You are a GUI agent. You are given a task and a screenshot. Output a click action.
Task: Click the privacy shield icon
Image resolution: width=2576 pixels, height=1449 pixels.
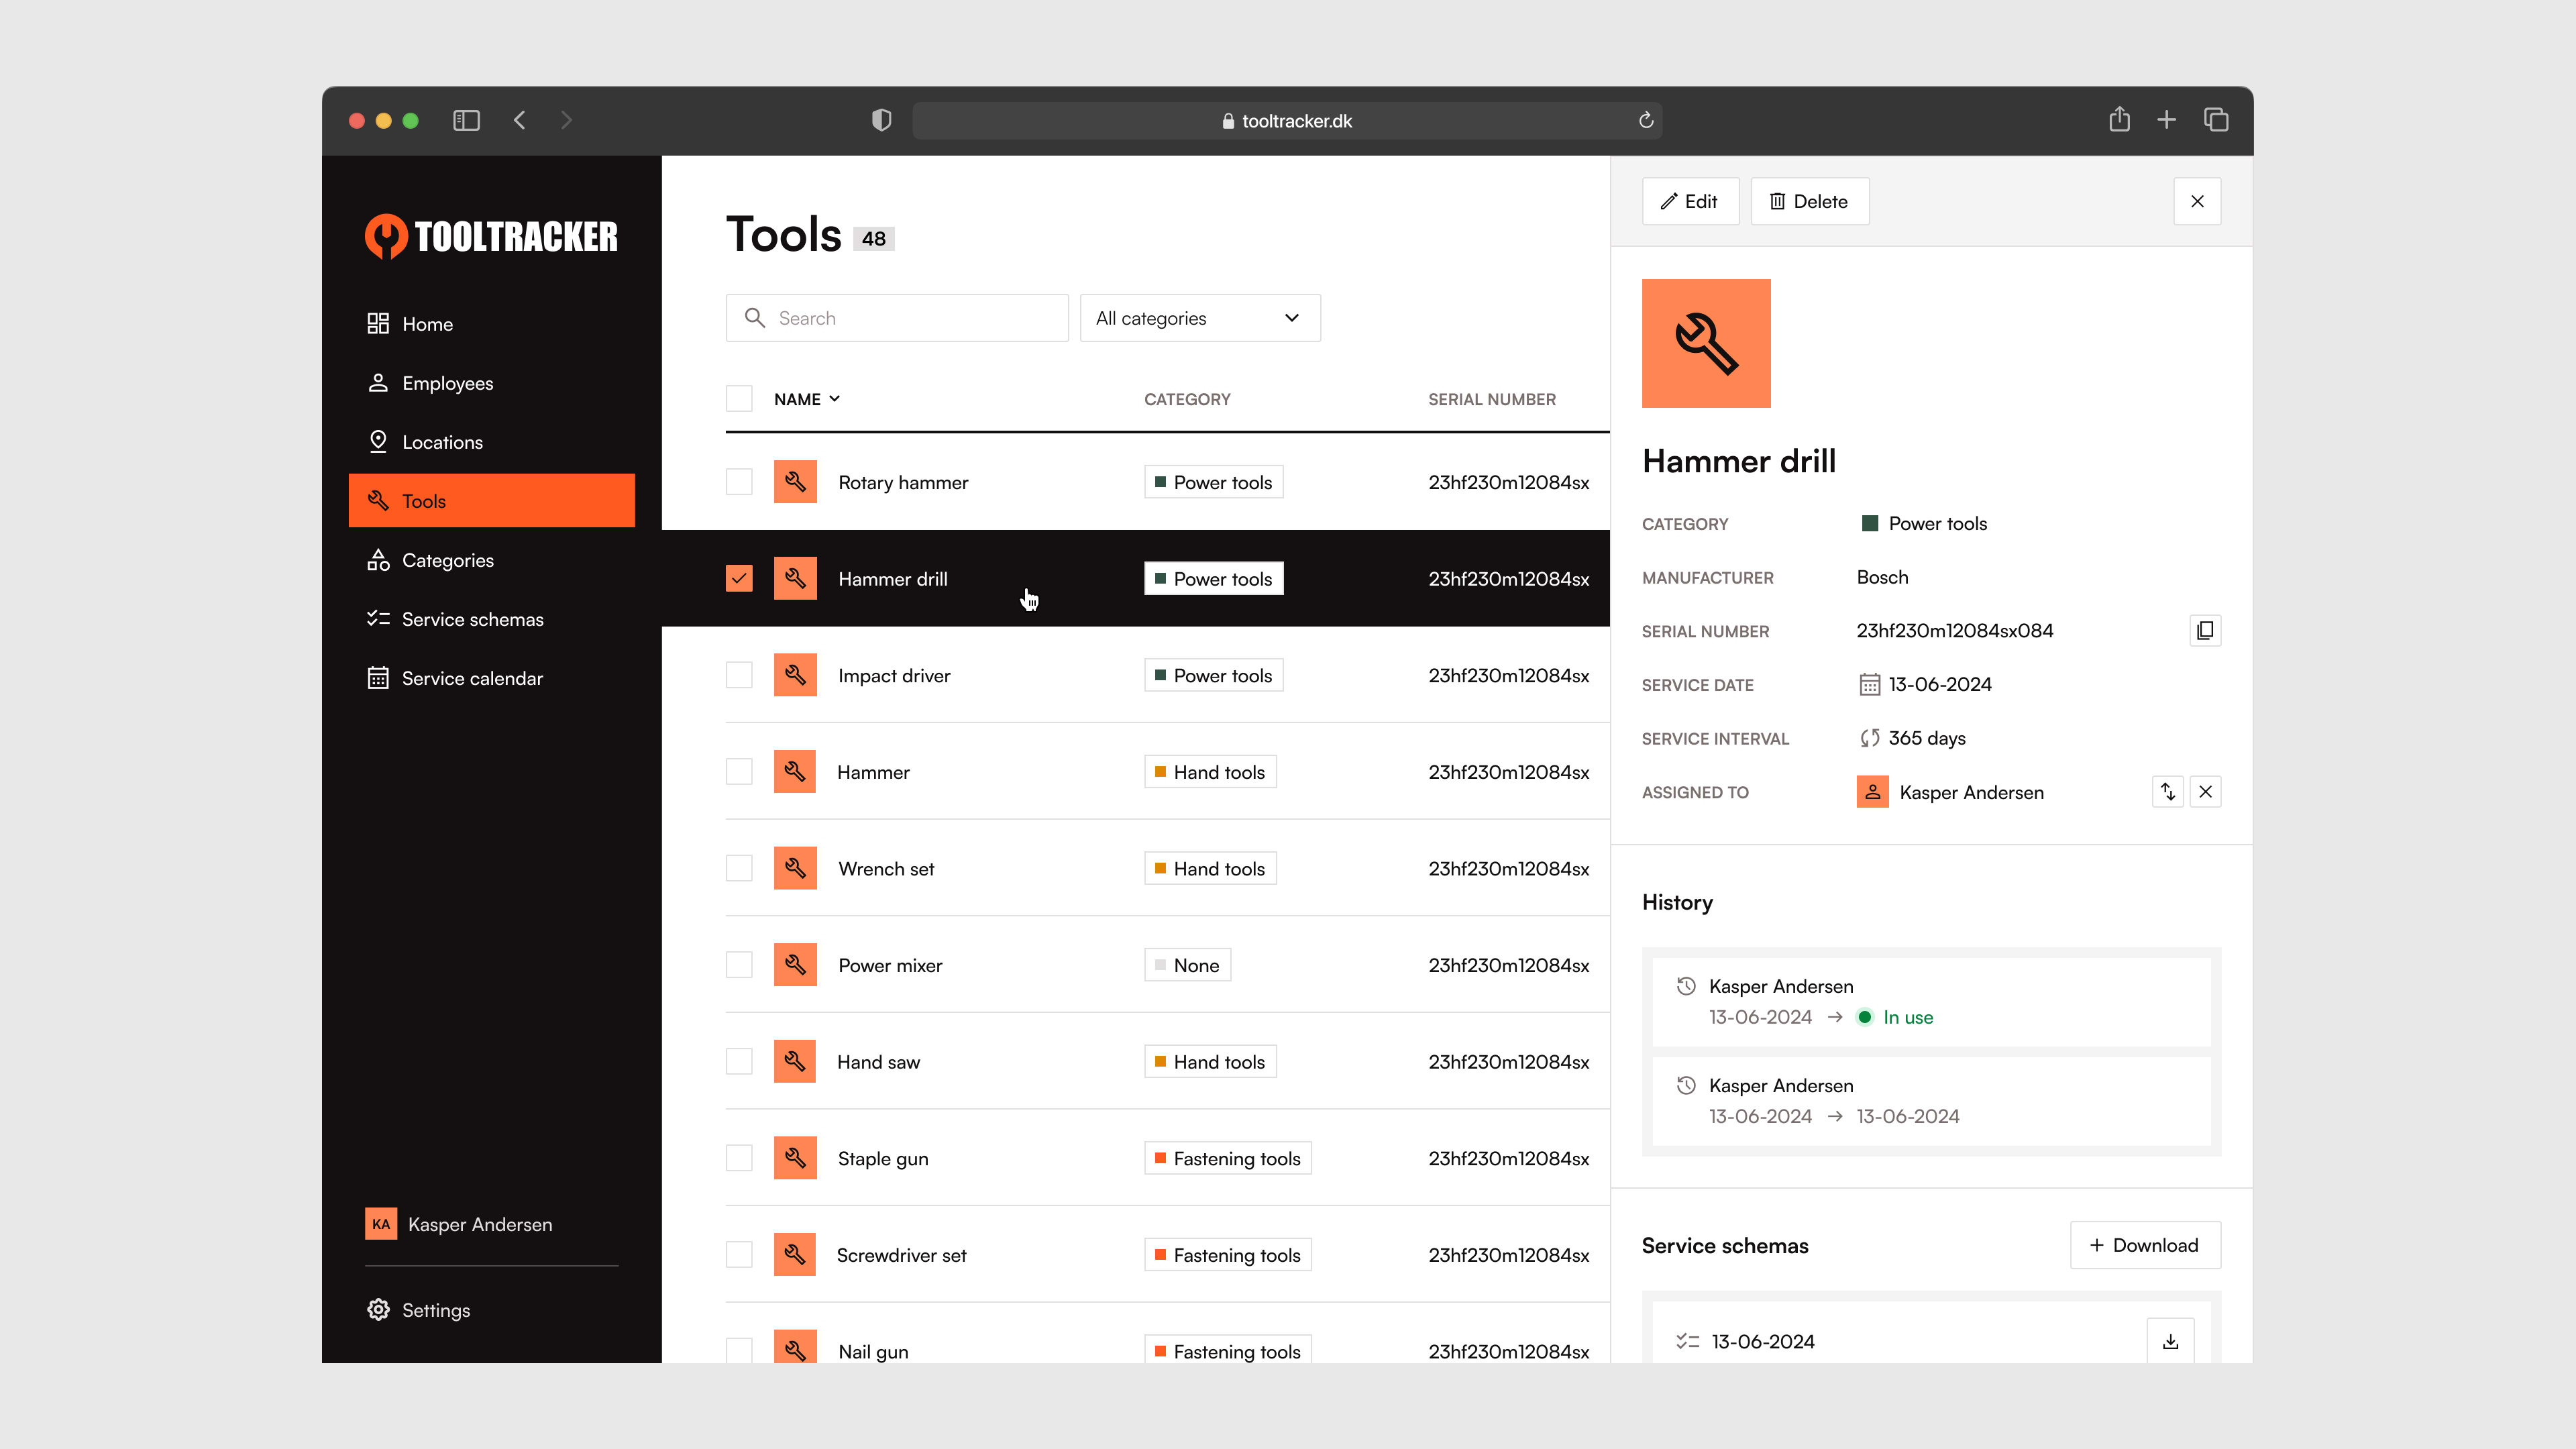[x=881, y=120]
